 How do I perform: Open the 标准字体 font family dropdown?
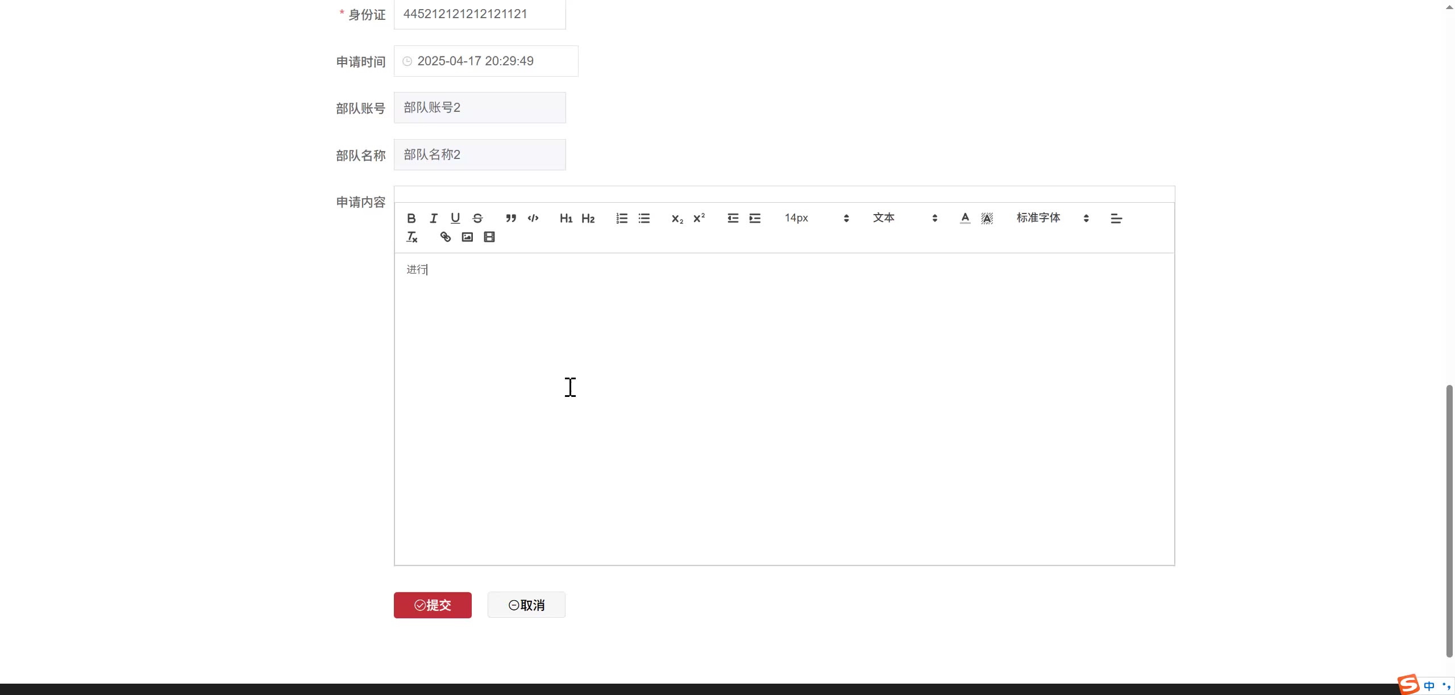pos(1052,218)
